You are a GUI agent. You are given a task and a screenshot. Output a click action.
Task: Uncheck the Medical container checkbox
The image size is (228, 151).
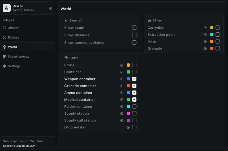click(134, 100)
